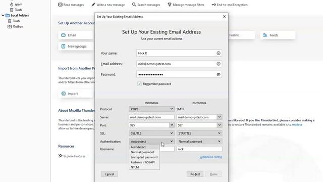This screenshot has width=323, height=182.
Task: Open Manage message filters
Action: coord(186,5)
